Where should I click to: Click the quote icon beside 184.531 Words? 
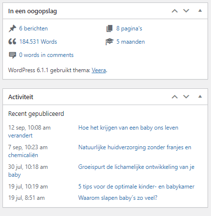tap(12, 42)
